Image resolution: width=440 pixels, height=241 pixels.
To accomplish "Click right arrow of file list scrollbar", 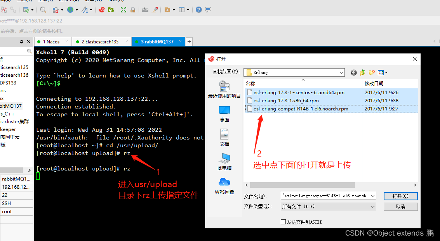I will click(x=415, y=185).
